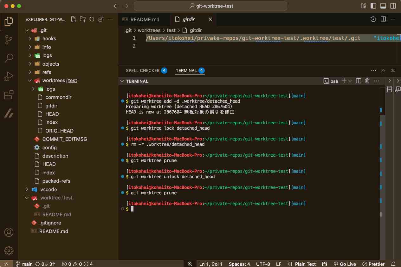Kill the terminal with trash icon
The image size is (401, 267).
click(367, 81)
